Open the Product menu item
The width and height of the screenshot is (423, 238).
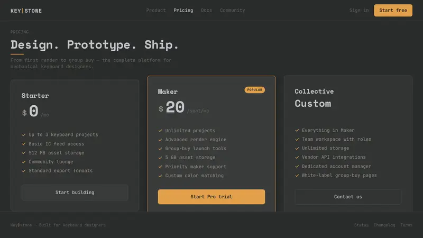[156, 10]
